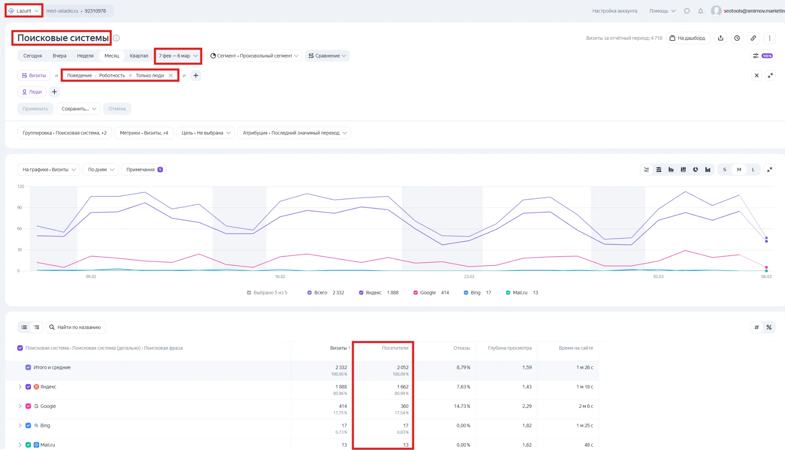Click the clock history icon
The image size is (785, 450).
(737, 38)
